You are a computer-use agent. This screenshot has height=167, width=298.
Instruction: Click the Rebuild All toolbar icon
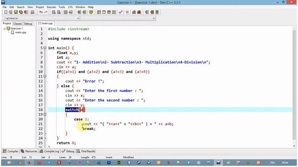114,12
